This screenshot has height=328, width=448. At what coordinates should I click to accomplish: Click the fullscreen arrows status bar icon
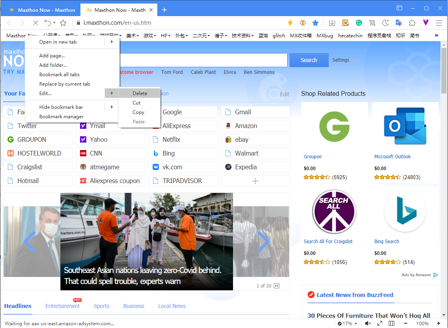coord(380,323)
